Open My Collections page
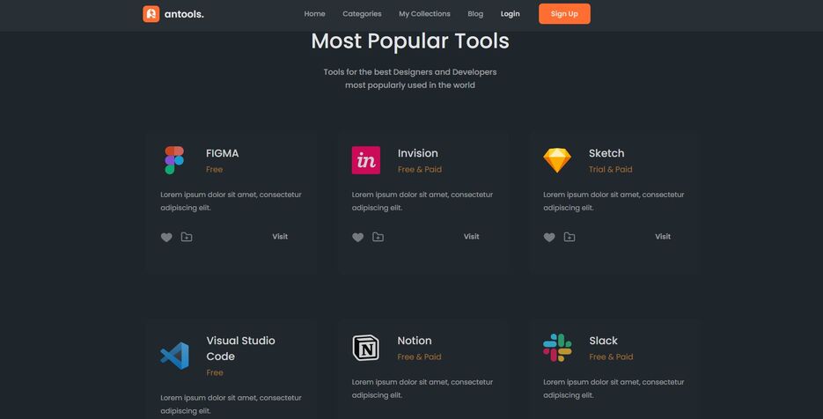 pyautogui.click(x=424, y=14)
